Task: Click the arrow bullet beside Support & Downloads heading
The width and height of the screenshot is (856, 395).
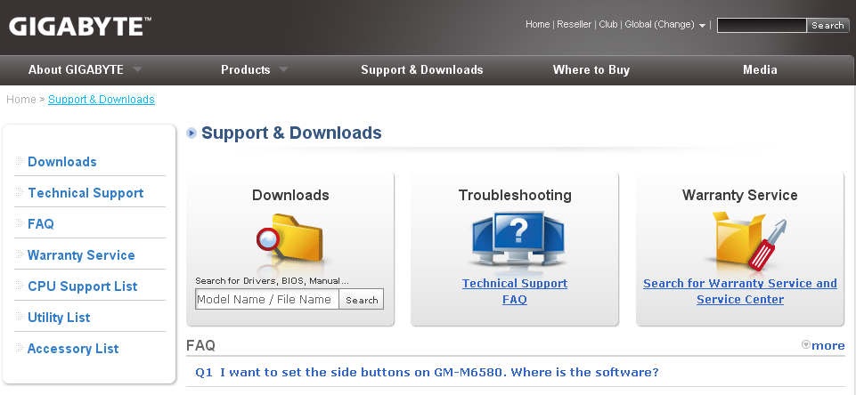Action: click(x=192, y=133)
